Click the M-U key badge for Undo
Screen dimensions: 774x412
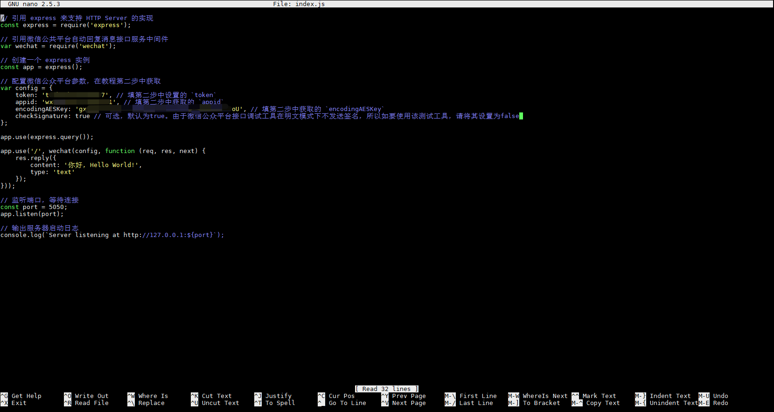pos(704,396)
